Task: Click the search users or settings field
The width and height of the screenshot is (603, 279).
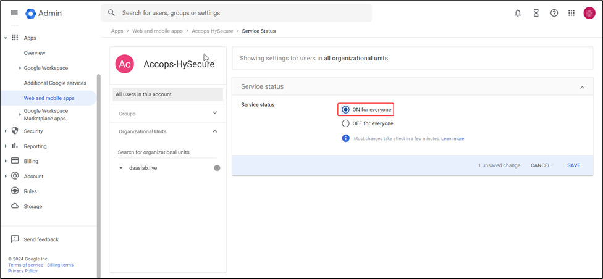Action: [241, 13]
